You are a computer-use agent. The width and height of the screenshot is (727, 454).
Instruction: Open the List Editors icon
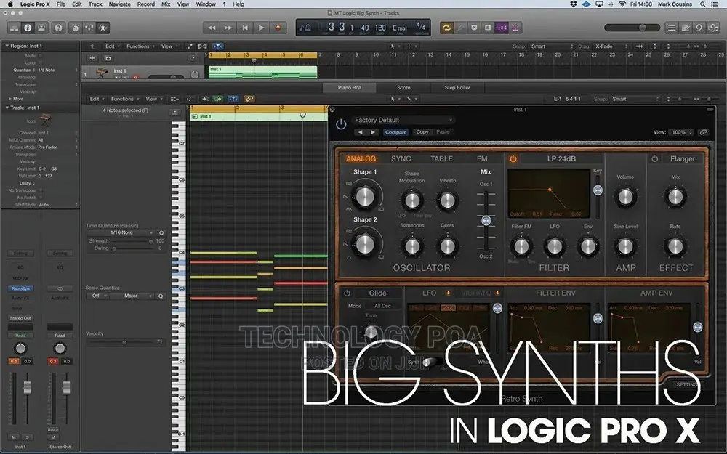point(672,28)
